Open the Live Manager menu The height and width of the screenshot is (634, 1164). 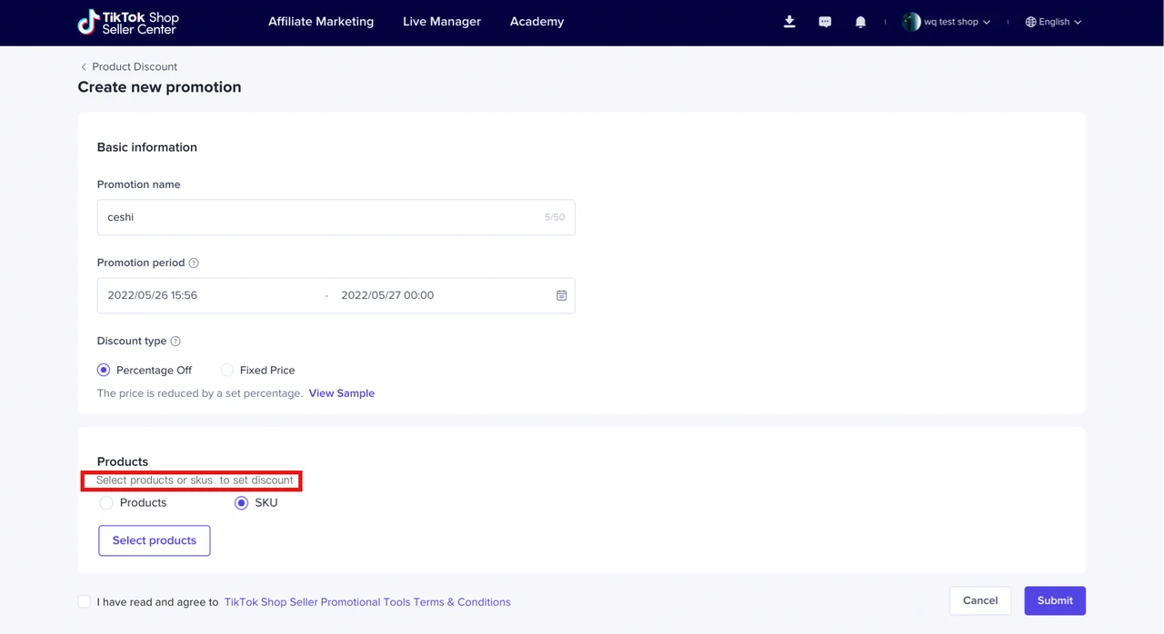click(442, 22)
